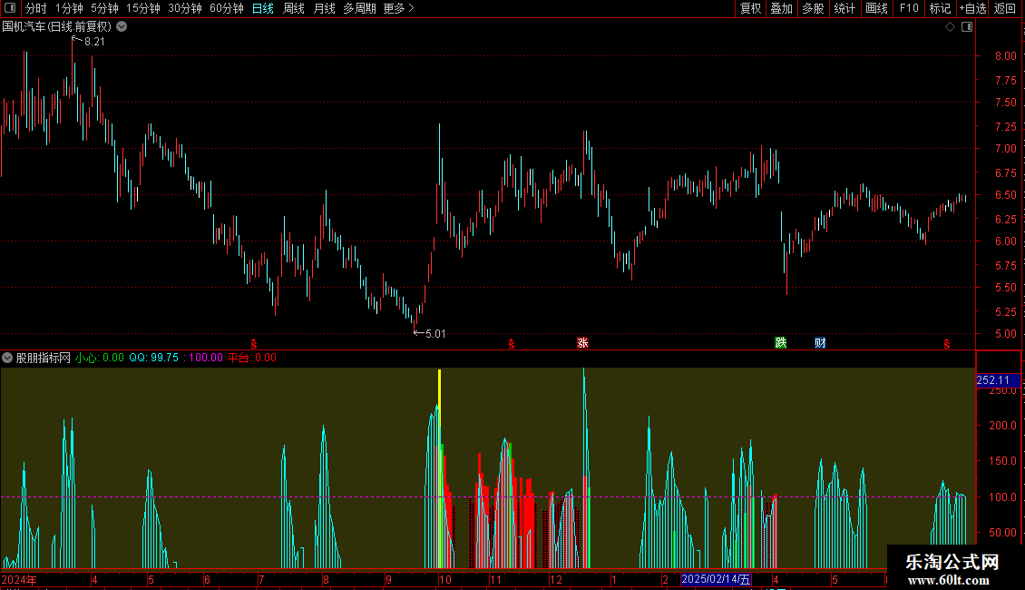Open dropdown next to 国机汽车 chart title
This screenshot has height=590, width=1025.
[x=122, y=27]
